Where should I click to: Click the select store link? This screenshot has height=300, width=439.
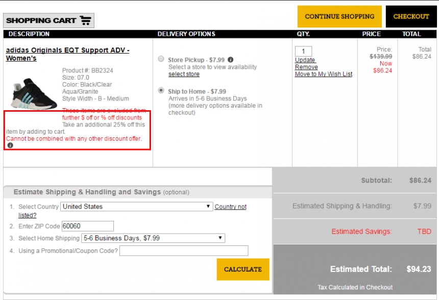tap(184, 74)
